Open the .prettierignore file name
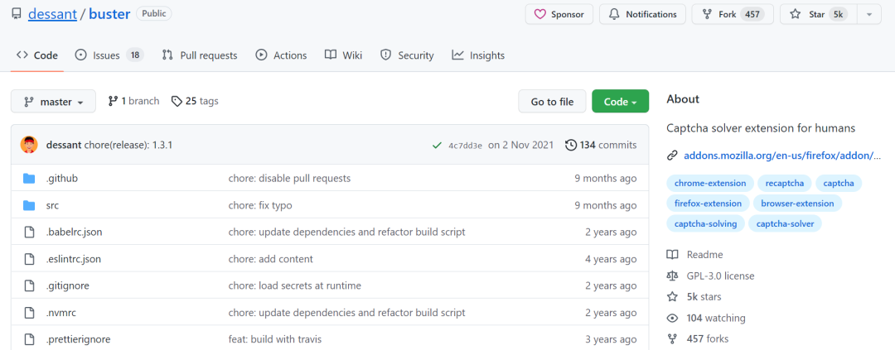Viewport: 895px width, 350px height. 78,339
